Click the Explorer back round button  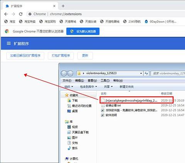(64, 74)
